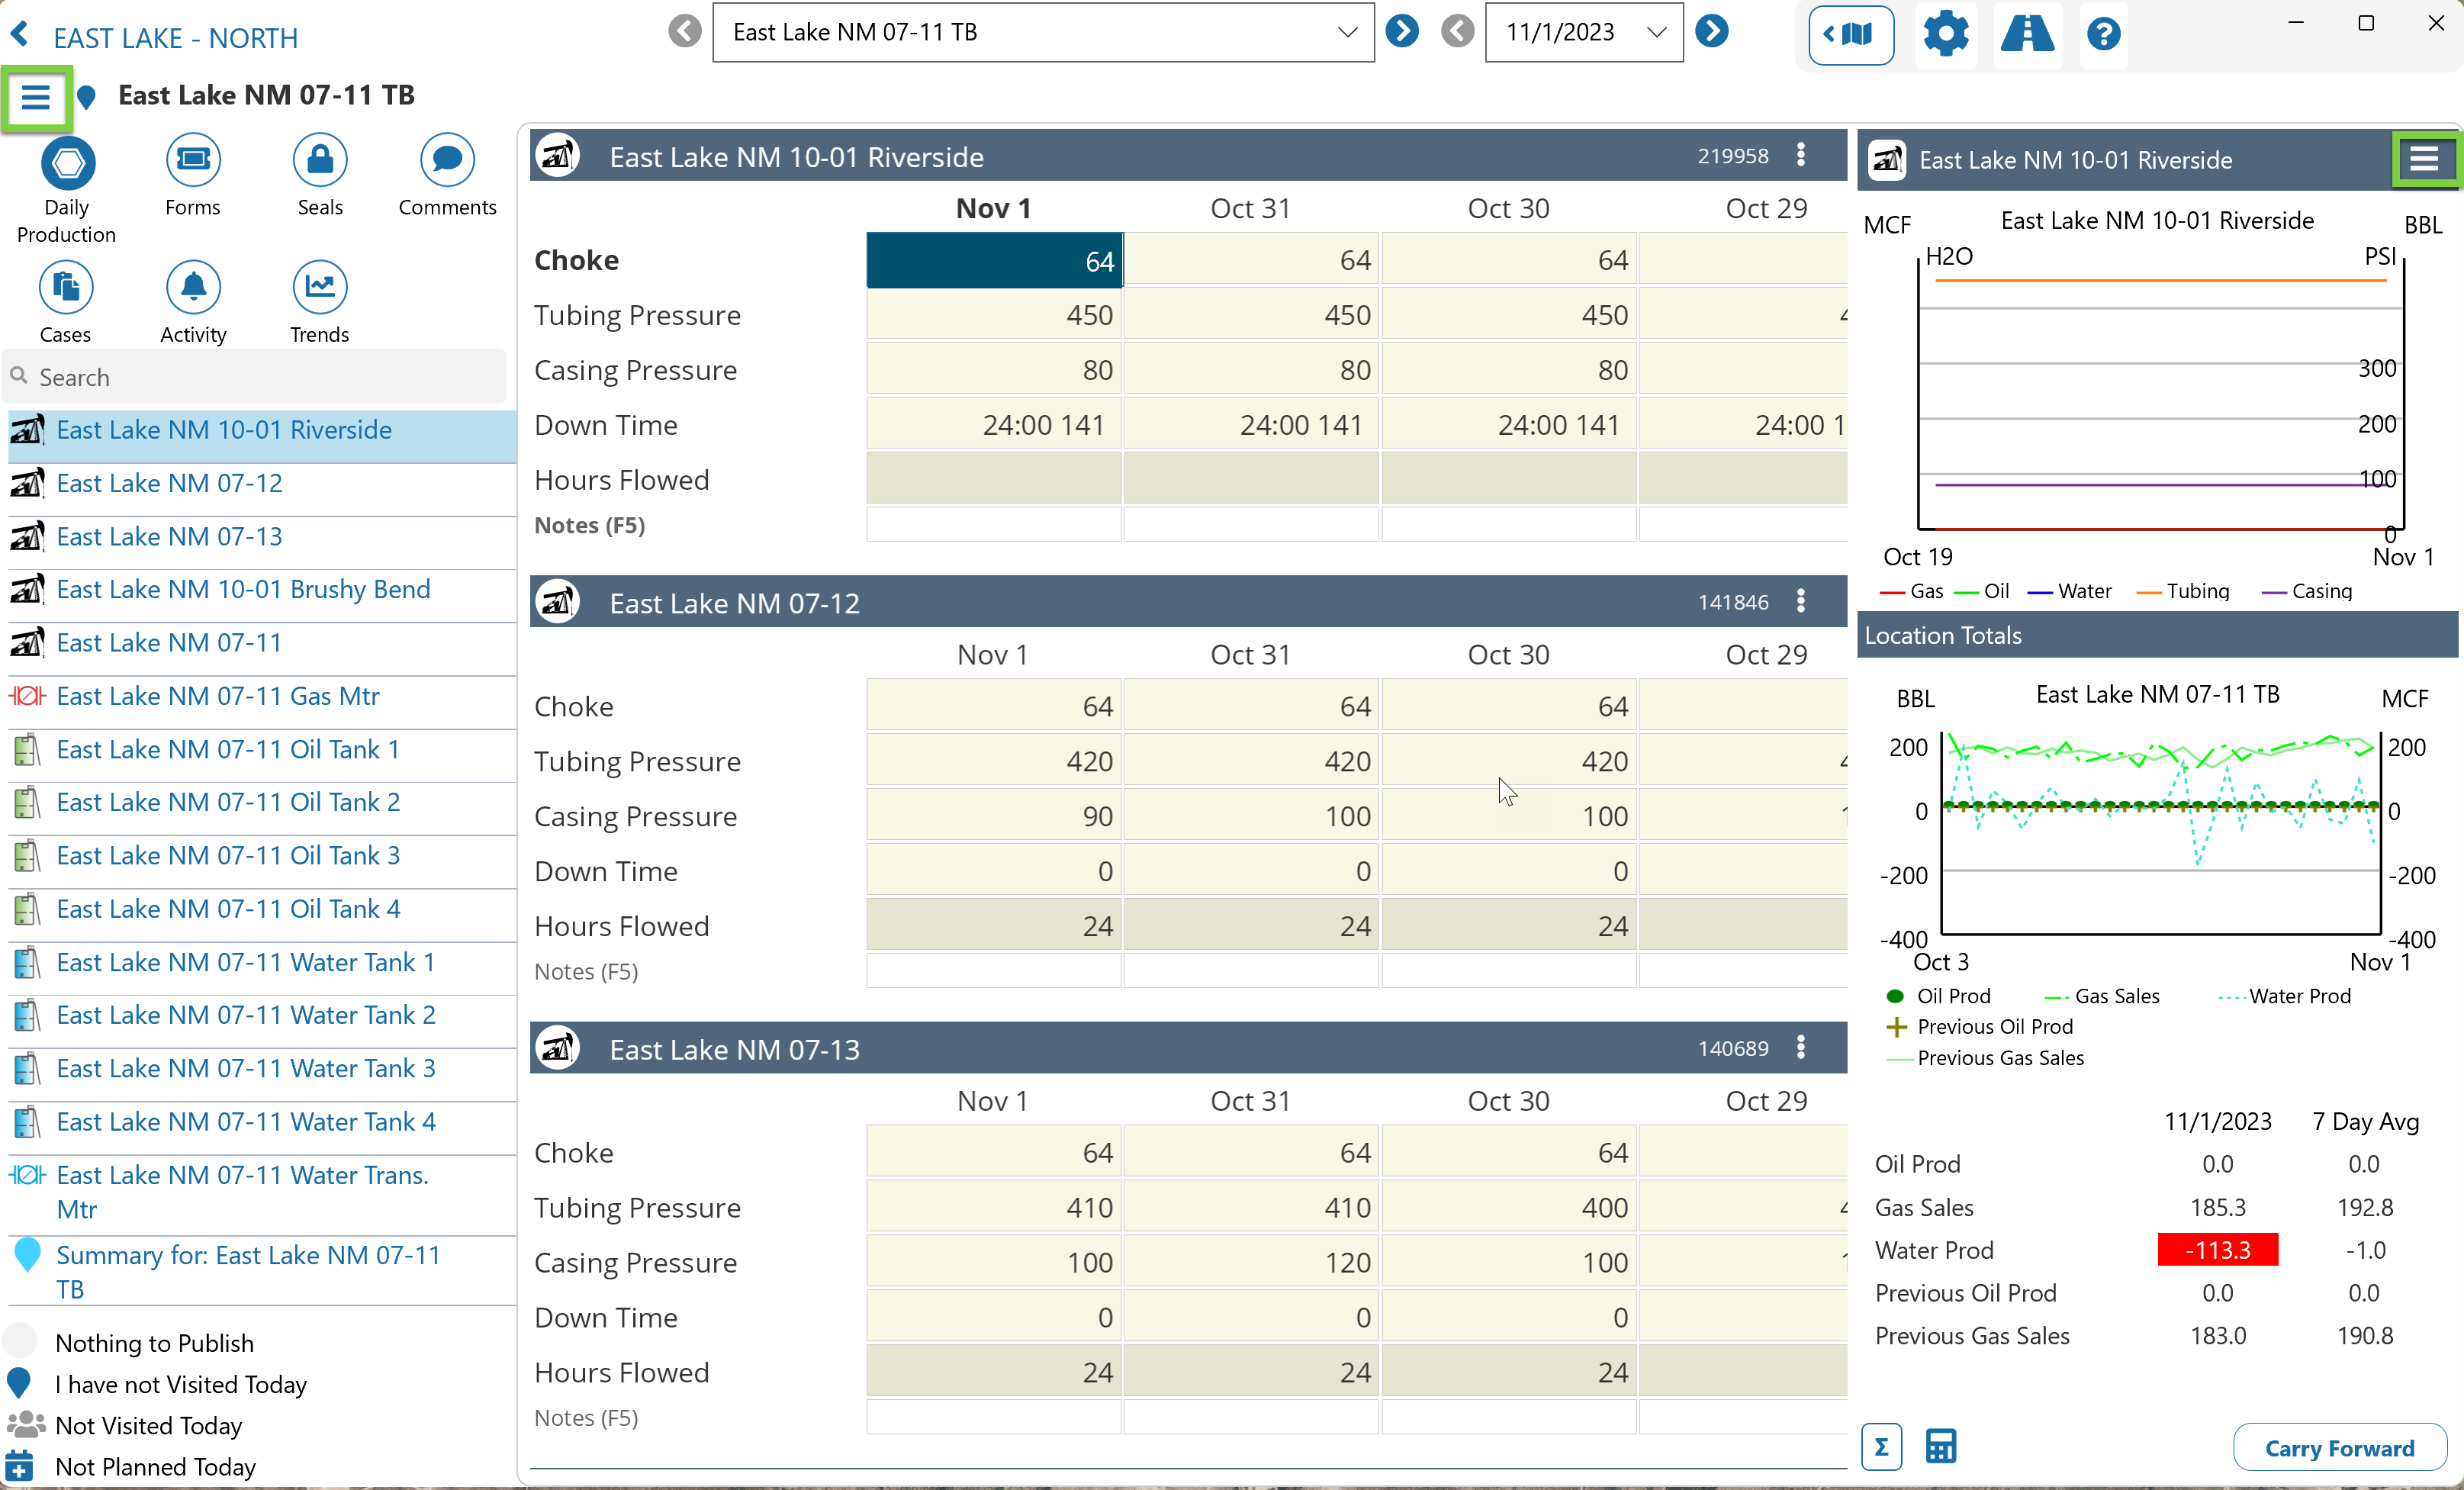Open the left hamburger menu

coord(36,97)
